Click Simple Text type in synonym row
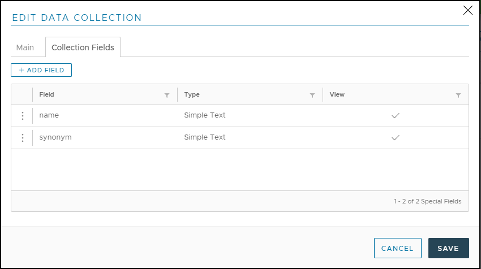 point(205,137)
